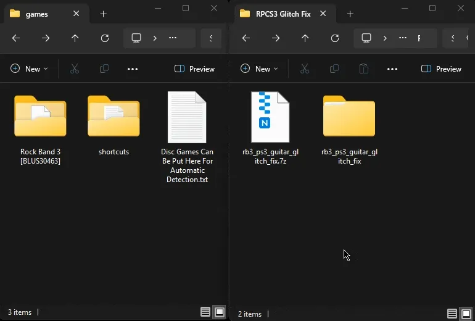Go back in RPCS3 Glitch Fix window
The height and width of the screenshot is (321, 475).
246,38
